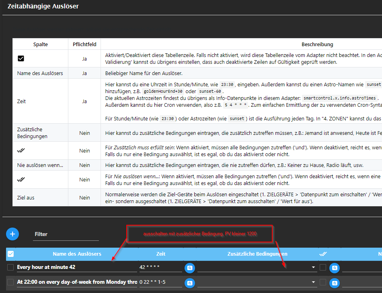This screenshot has width=382, height=293.
Task: Click double-check icon in table header
Action: [323, 254]
